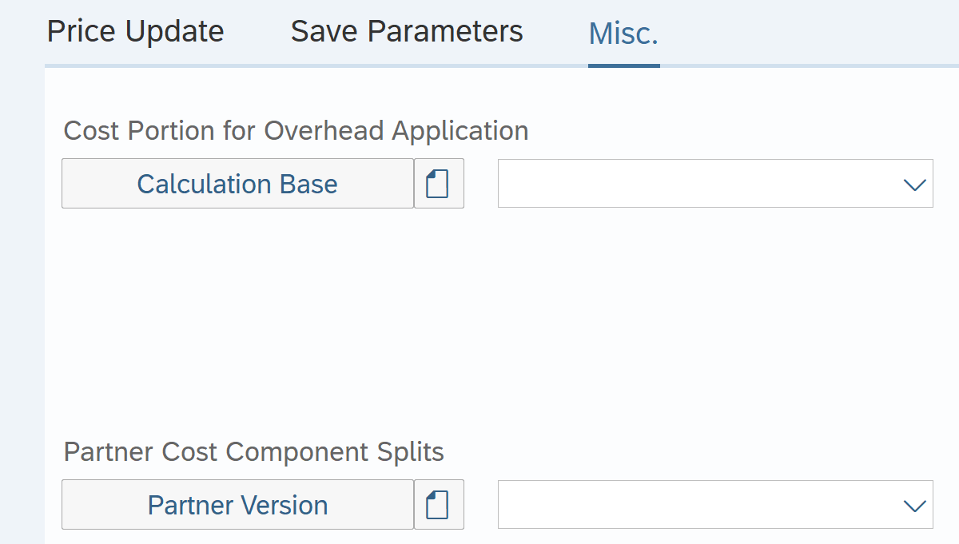This screenshot has height=544, width=959.
Task: Open the Save Parameters tab
Action: pyautogui.click(x=406, y=32)
